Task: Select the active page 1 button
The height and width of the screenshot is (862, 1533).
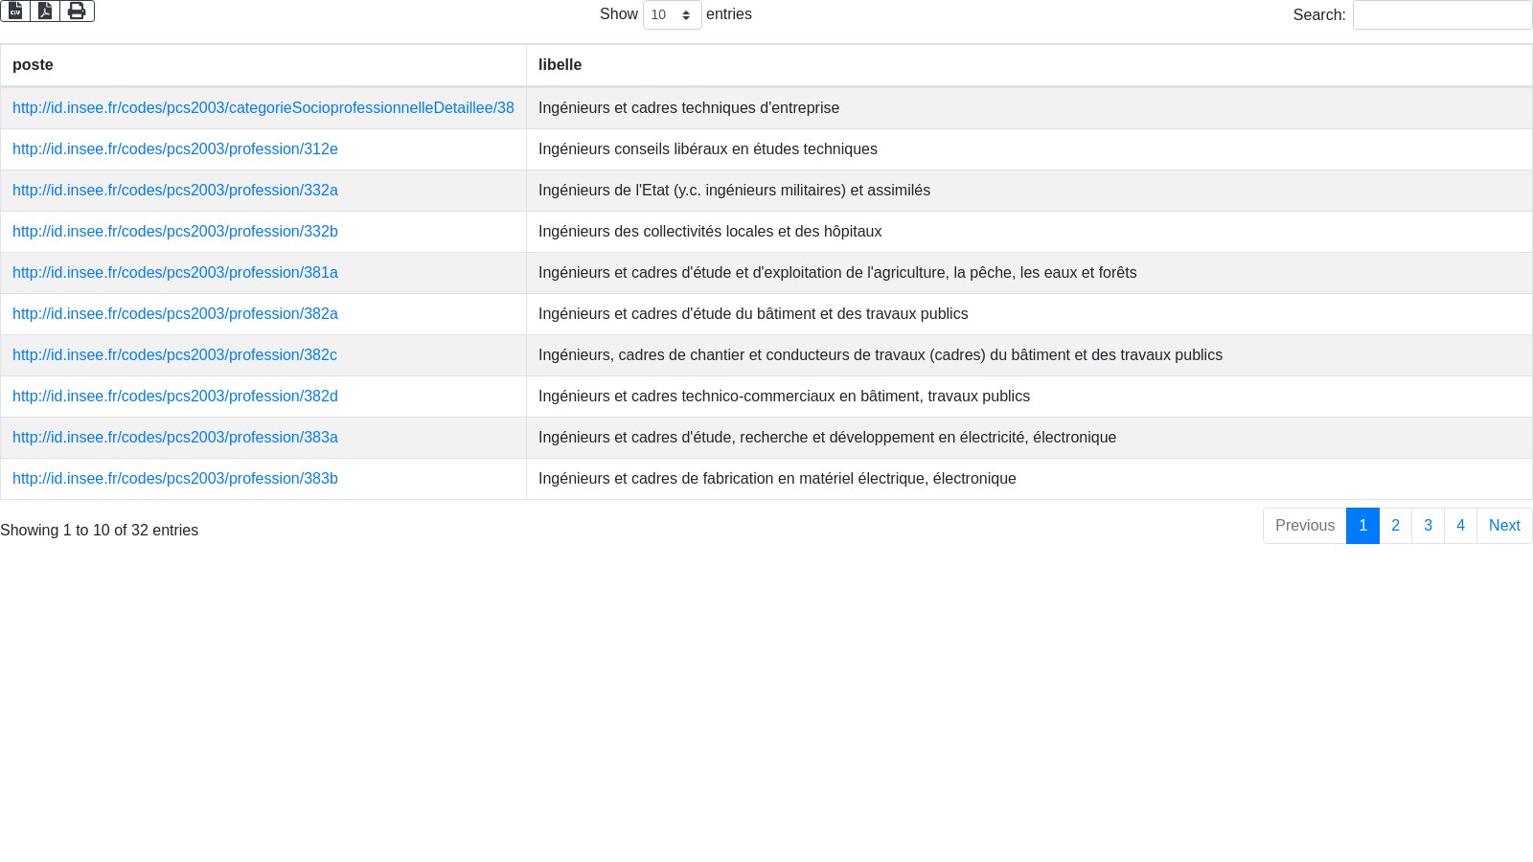Action: coord(1362,526)
